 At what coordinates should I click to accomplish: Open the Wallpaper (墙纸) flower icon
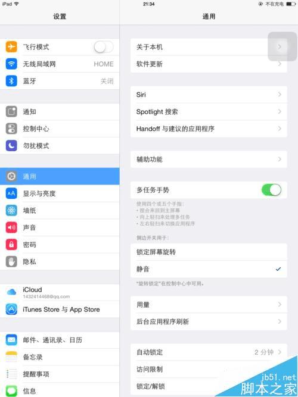click(x=11, y=210)
